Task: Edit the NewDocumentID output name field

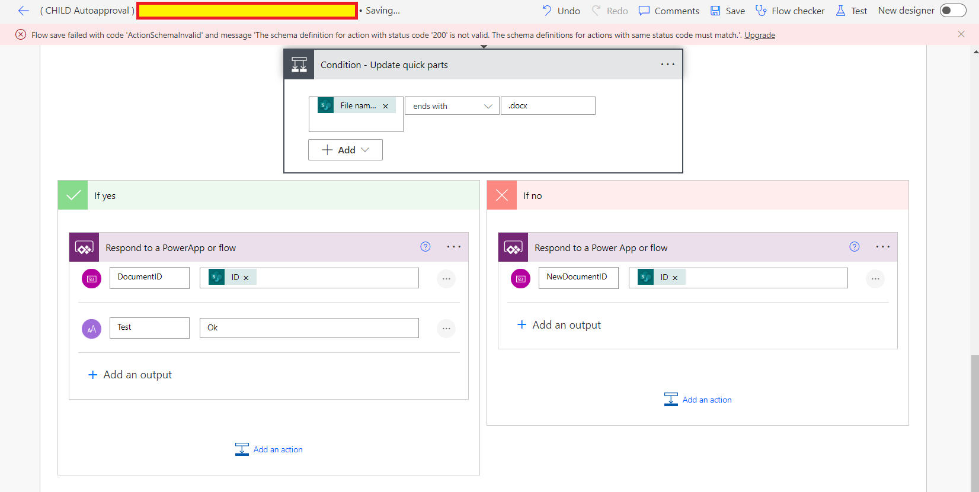Action: 578,278
